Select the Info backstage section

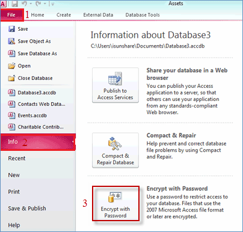(38, 142)
